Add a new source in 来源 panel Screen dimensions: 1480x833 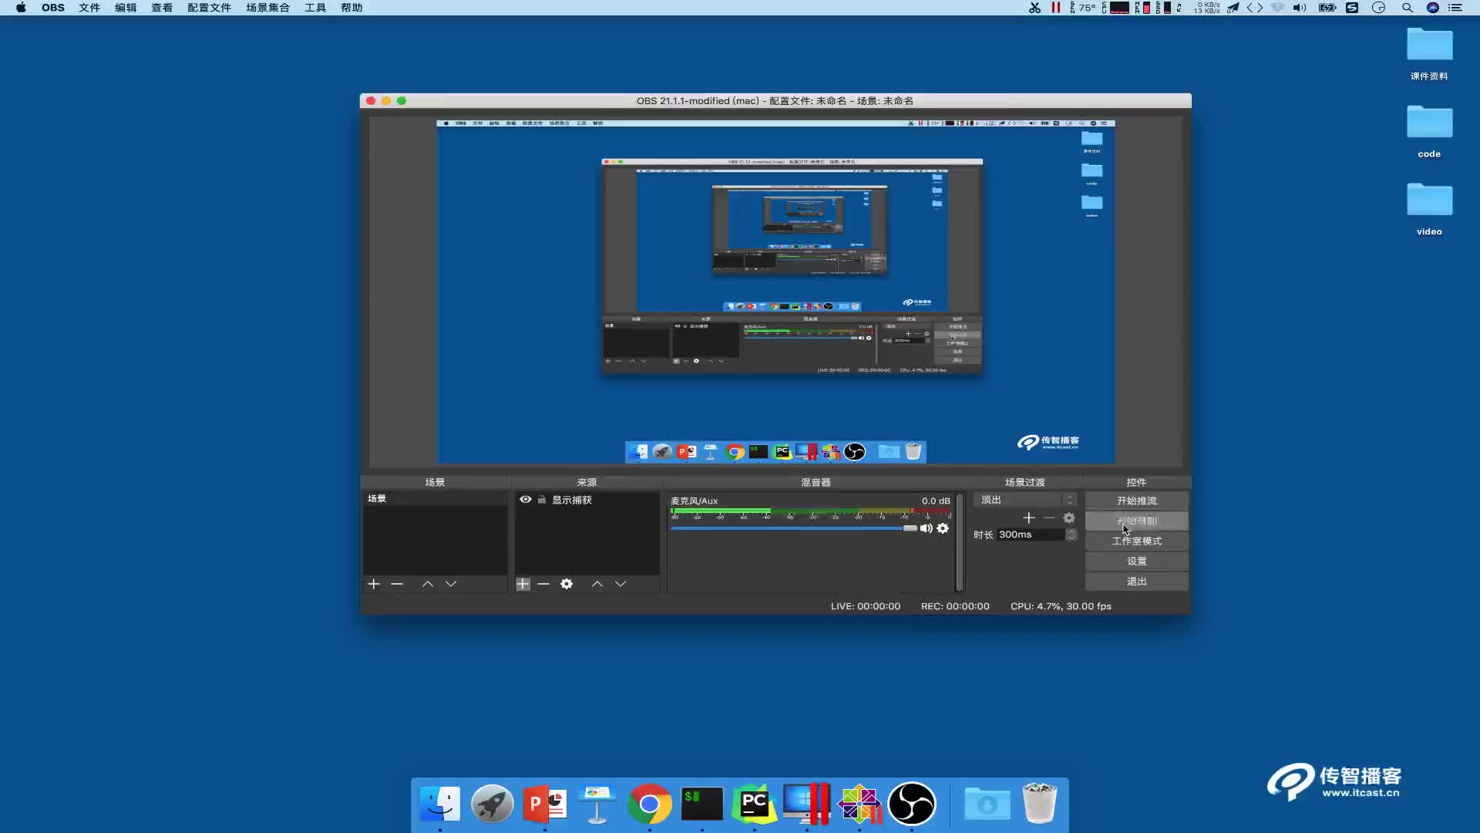[523, 584]
